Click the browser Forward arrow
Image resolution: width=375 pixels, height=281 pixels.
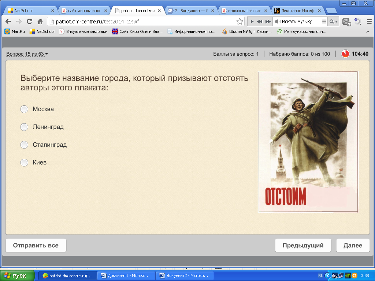click(19, 22)
